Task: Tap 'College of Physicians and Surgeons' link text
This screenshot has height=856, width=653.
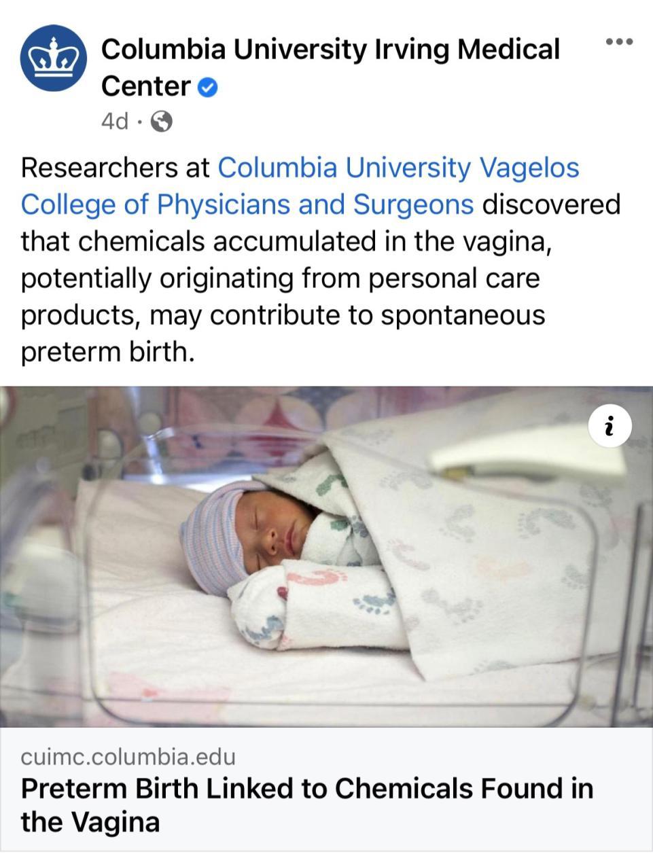Action: (x=247, y=204)
